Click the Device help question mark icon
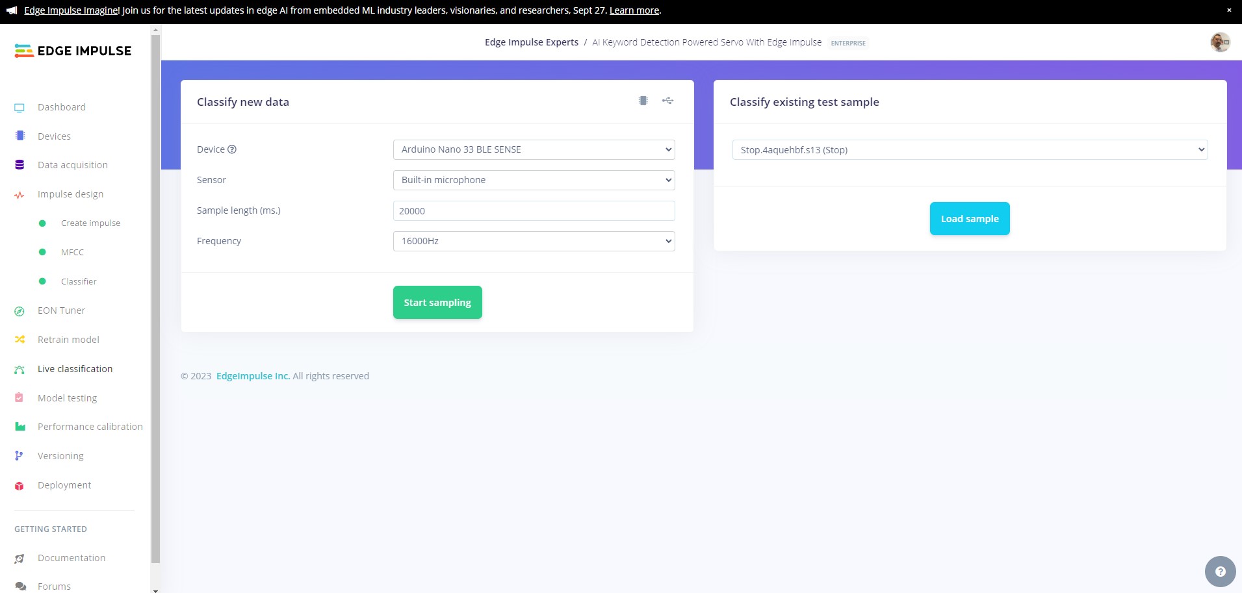Screen dimensions: 1242x593 [232, 149]
